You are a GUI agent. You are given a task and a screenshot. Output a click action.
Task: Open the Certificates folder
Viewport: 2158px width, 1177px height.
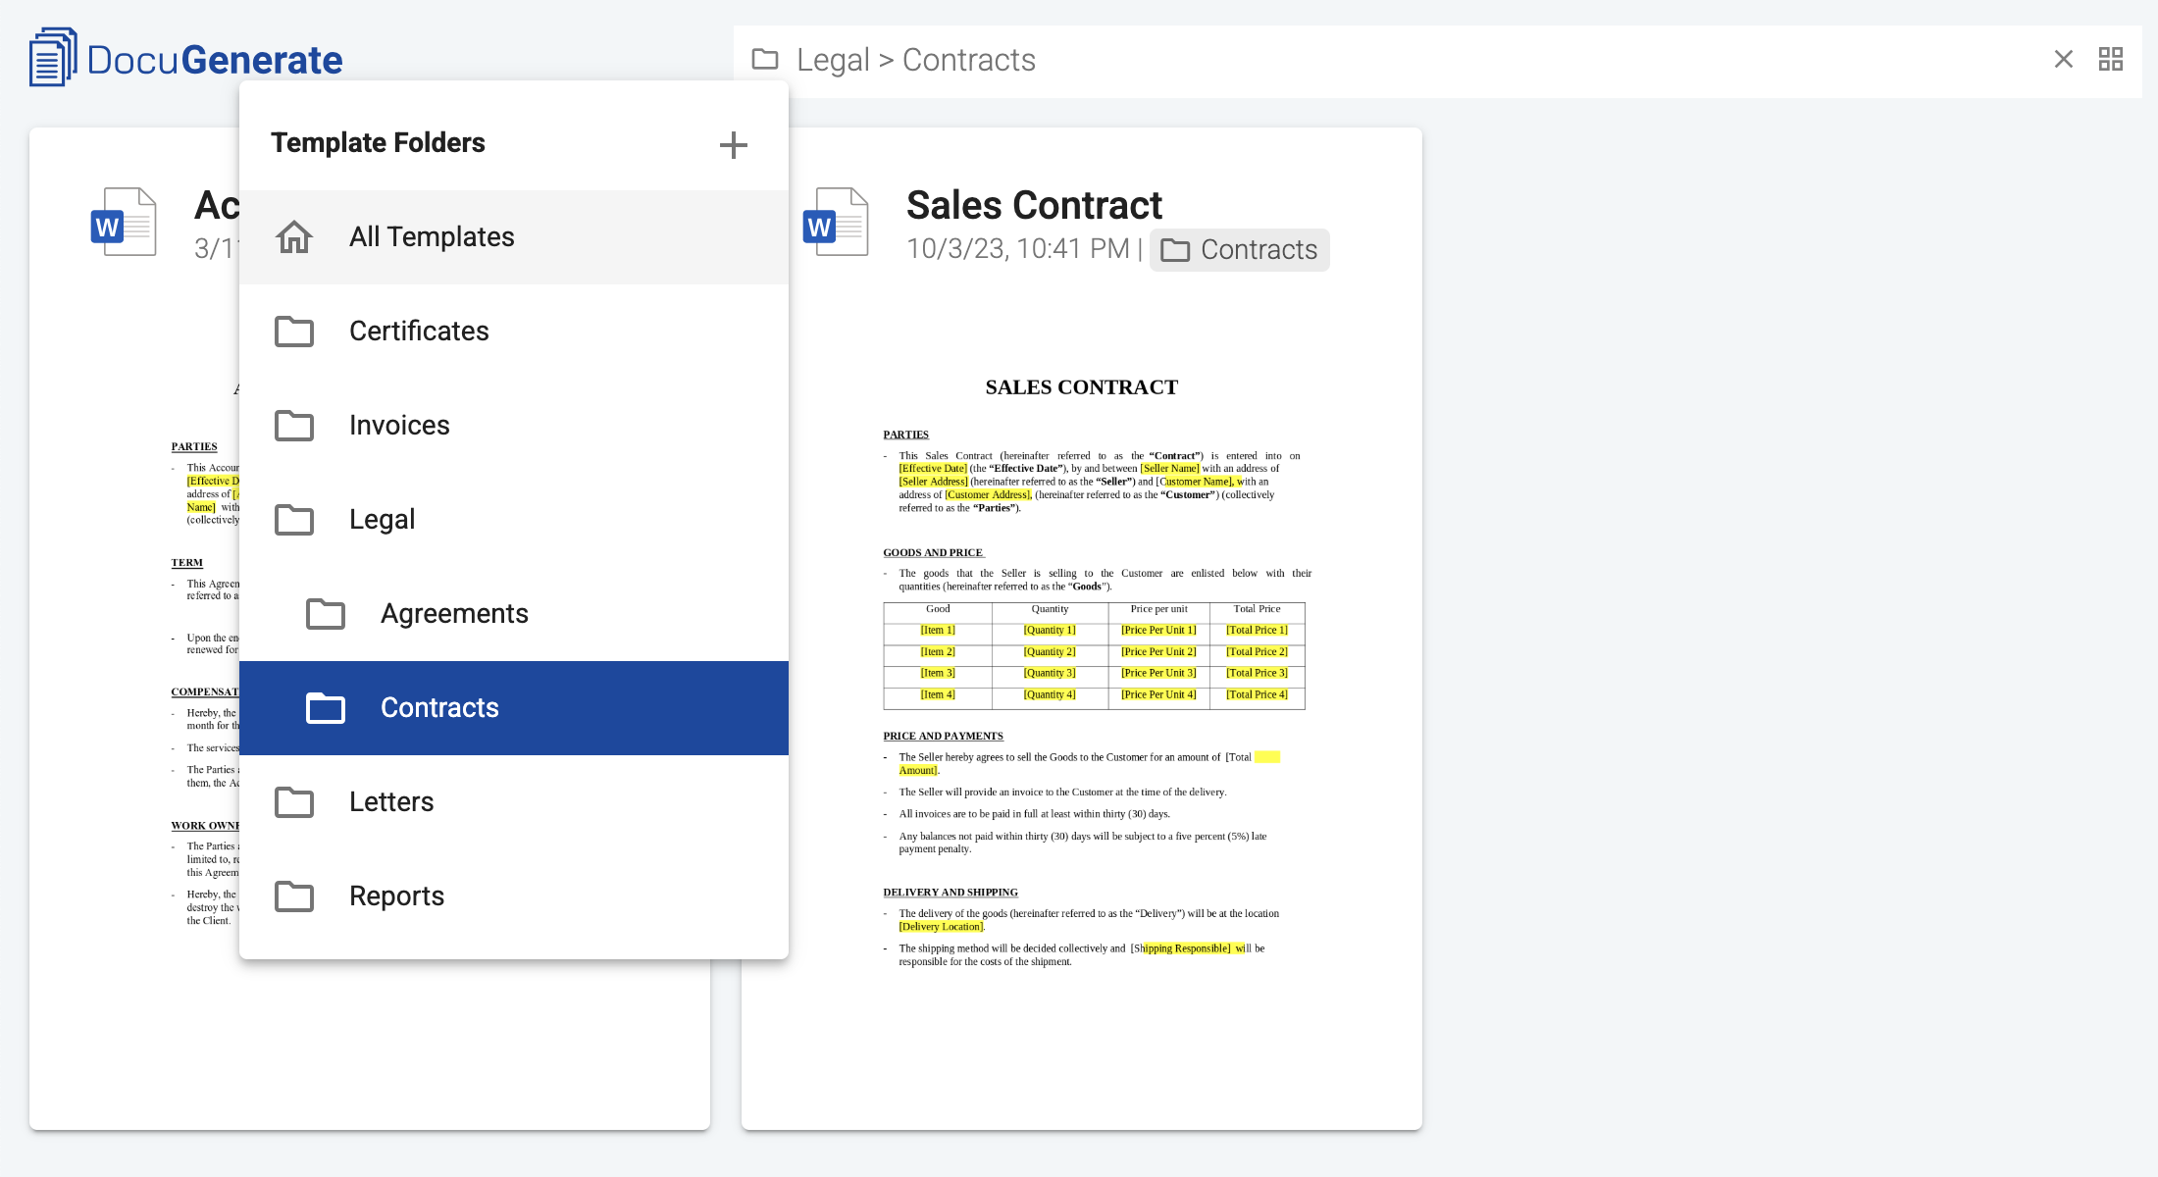point(514,331)
